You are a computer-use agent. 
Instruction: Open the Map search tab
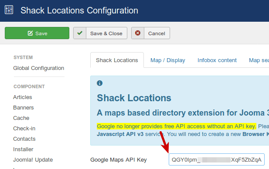tap(259, 60)
